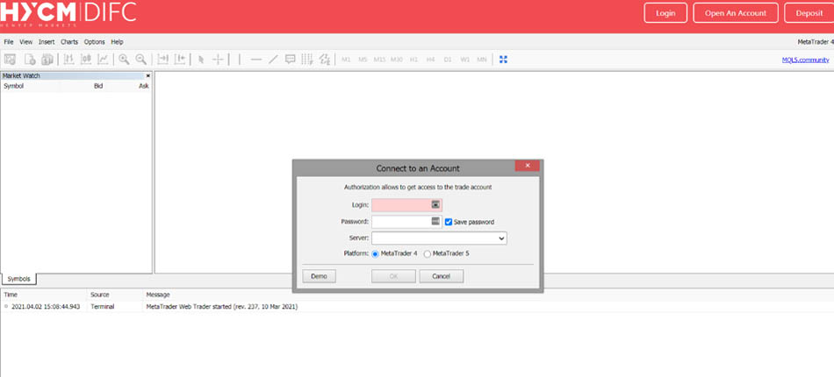Click the blue fullscreen icon
834x377 pixels.
(503, 60)
